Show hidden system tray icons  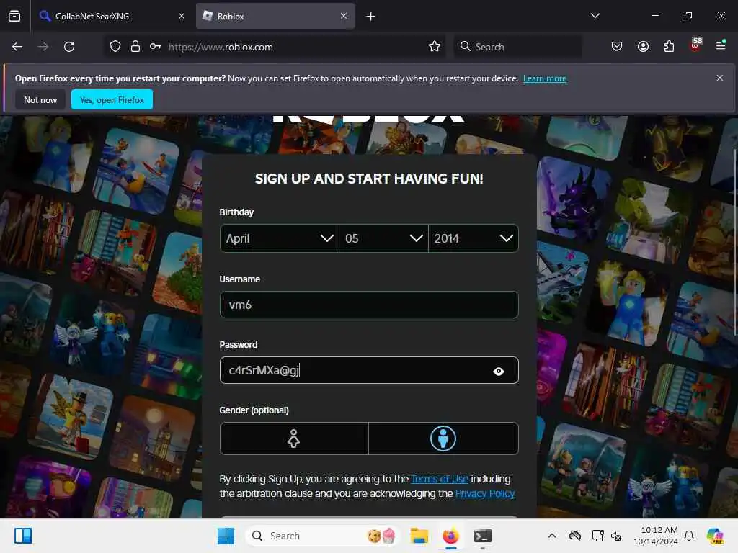tap(552, 536)
